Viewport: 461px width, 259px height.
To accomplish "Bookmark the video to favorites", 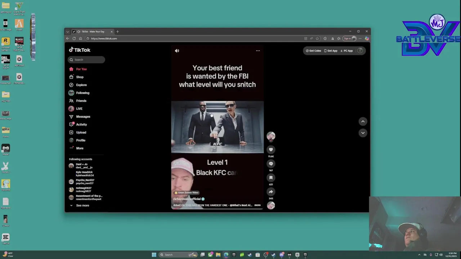I will pyautogui.click(x=271, y=178).
